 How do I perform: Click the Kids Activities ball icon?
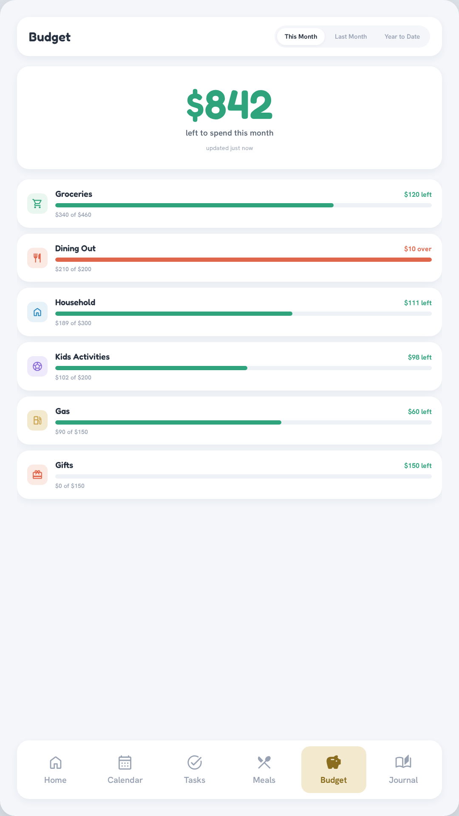(x=37, y=366)
